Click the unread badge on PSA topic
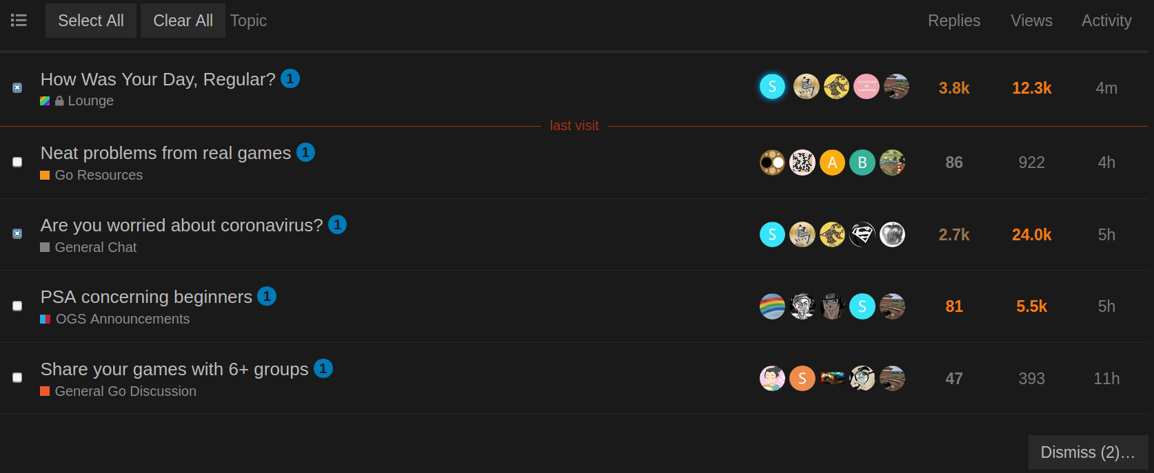The image size is (1154, 473). pos(267,296)
